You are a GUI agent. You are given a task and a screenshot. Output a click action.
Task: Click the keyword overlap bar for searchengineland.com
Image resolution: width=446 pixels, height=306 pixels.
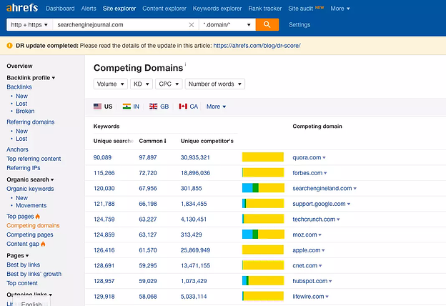coord(263,188)
